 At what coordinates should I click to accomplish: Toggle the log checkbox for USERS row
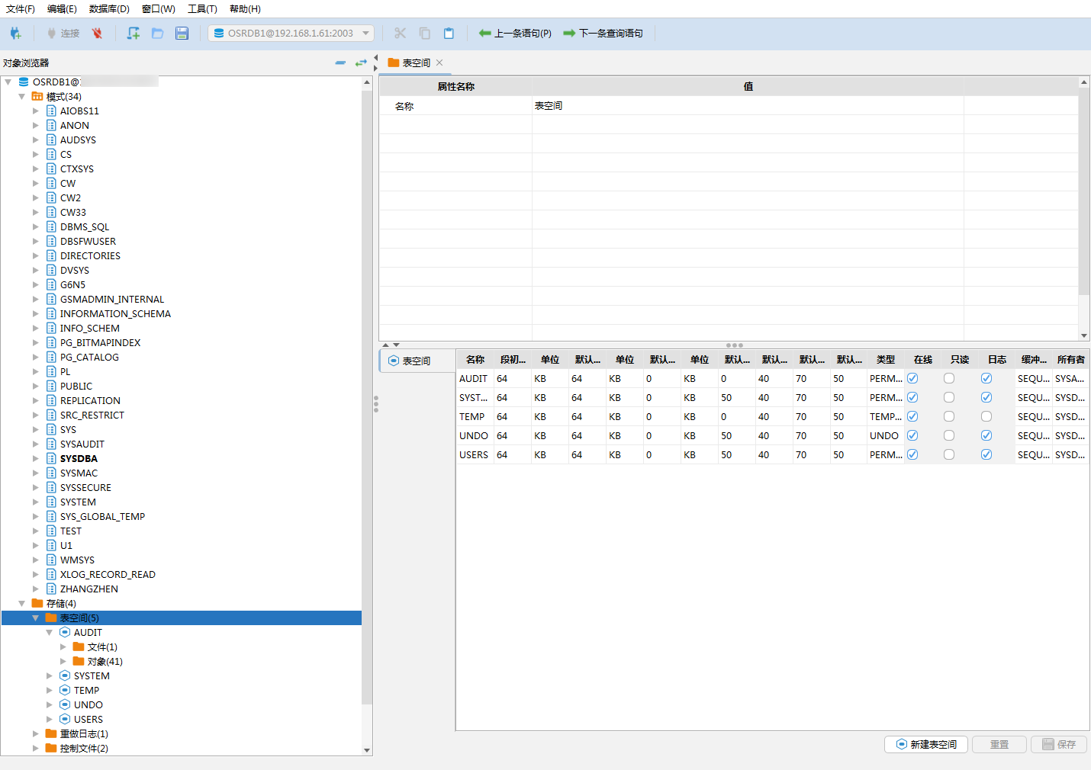(986, 454)
